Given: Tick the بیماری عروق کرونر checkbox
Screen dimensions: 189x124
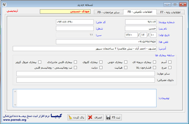Looking at the screenshot, I should click(x=40, y=62).
